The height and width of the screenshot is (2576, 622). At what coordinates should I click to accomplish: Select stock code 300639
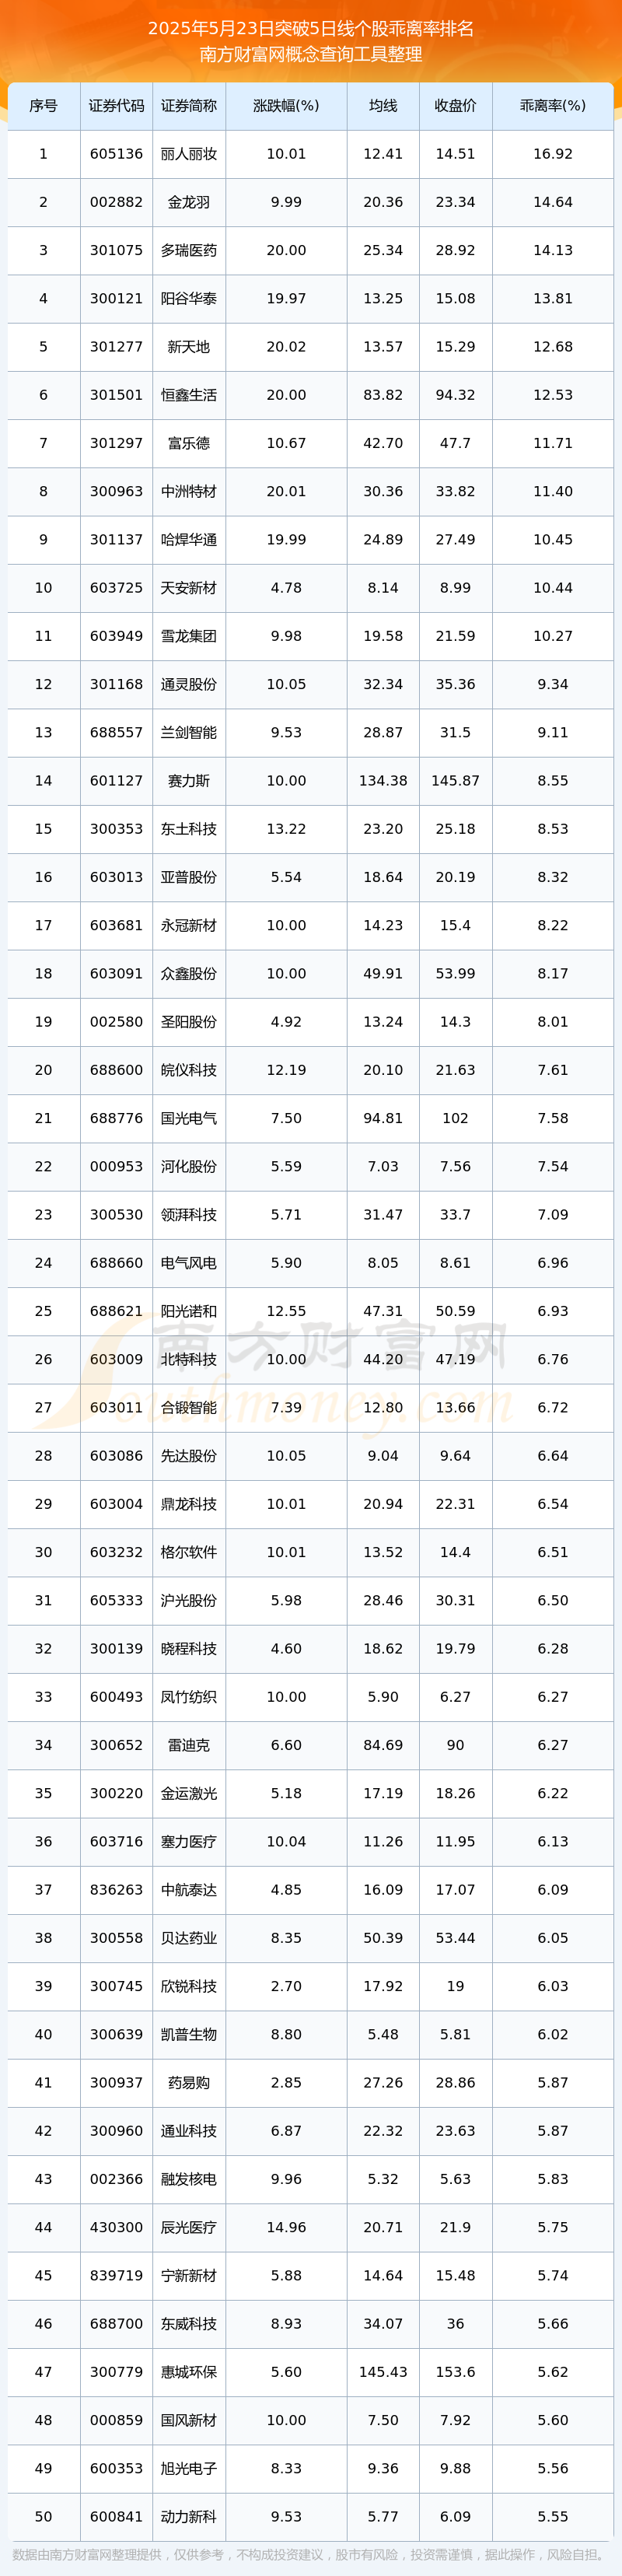pyautogui.click(x=116, y=2035)
